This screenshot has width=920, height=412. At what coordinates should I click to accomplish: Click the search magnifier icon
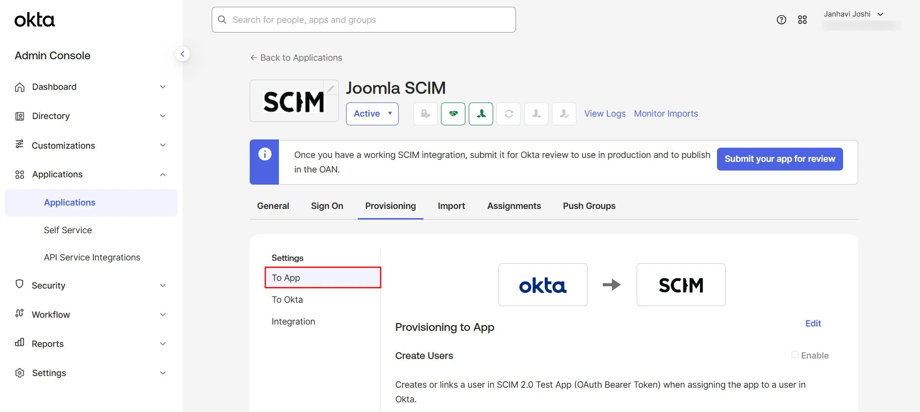coord(222,19)
